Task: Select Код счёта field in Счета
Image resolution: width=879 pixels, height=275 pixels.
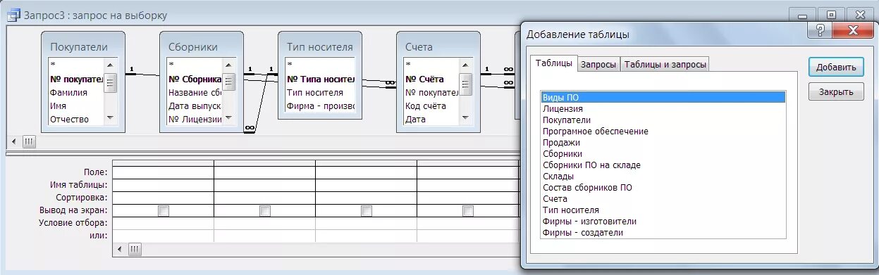Action: point(431,105)
